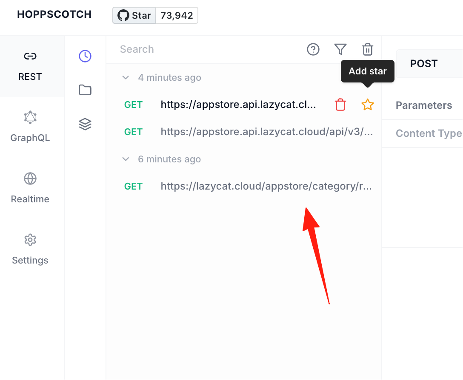Collapse the 6 minutes ago group

pyautogui.click(x=126, y=159)
